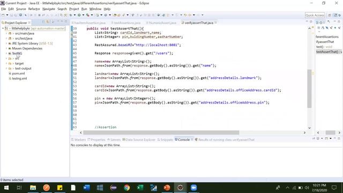Select the Java EE perspective icon
The image size is (343, 193).
coord(335,15)
